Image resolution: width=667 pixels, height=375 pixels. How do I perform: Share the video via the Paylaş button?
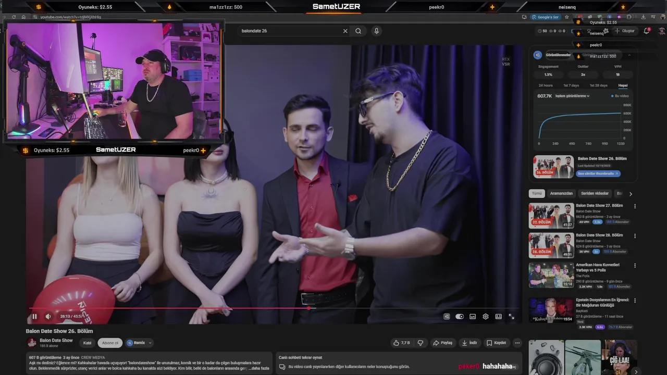pyautogui.click(x=443, y=343)
